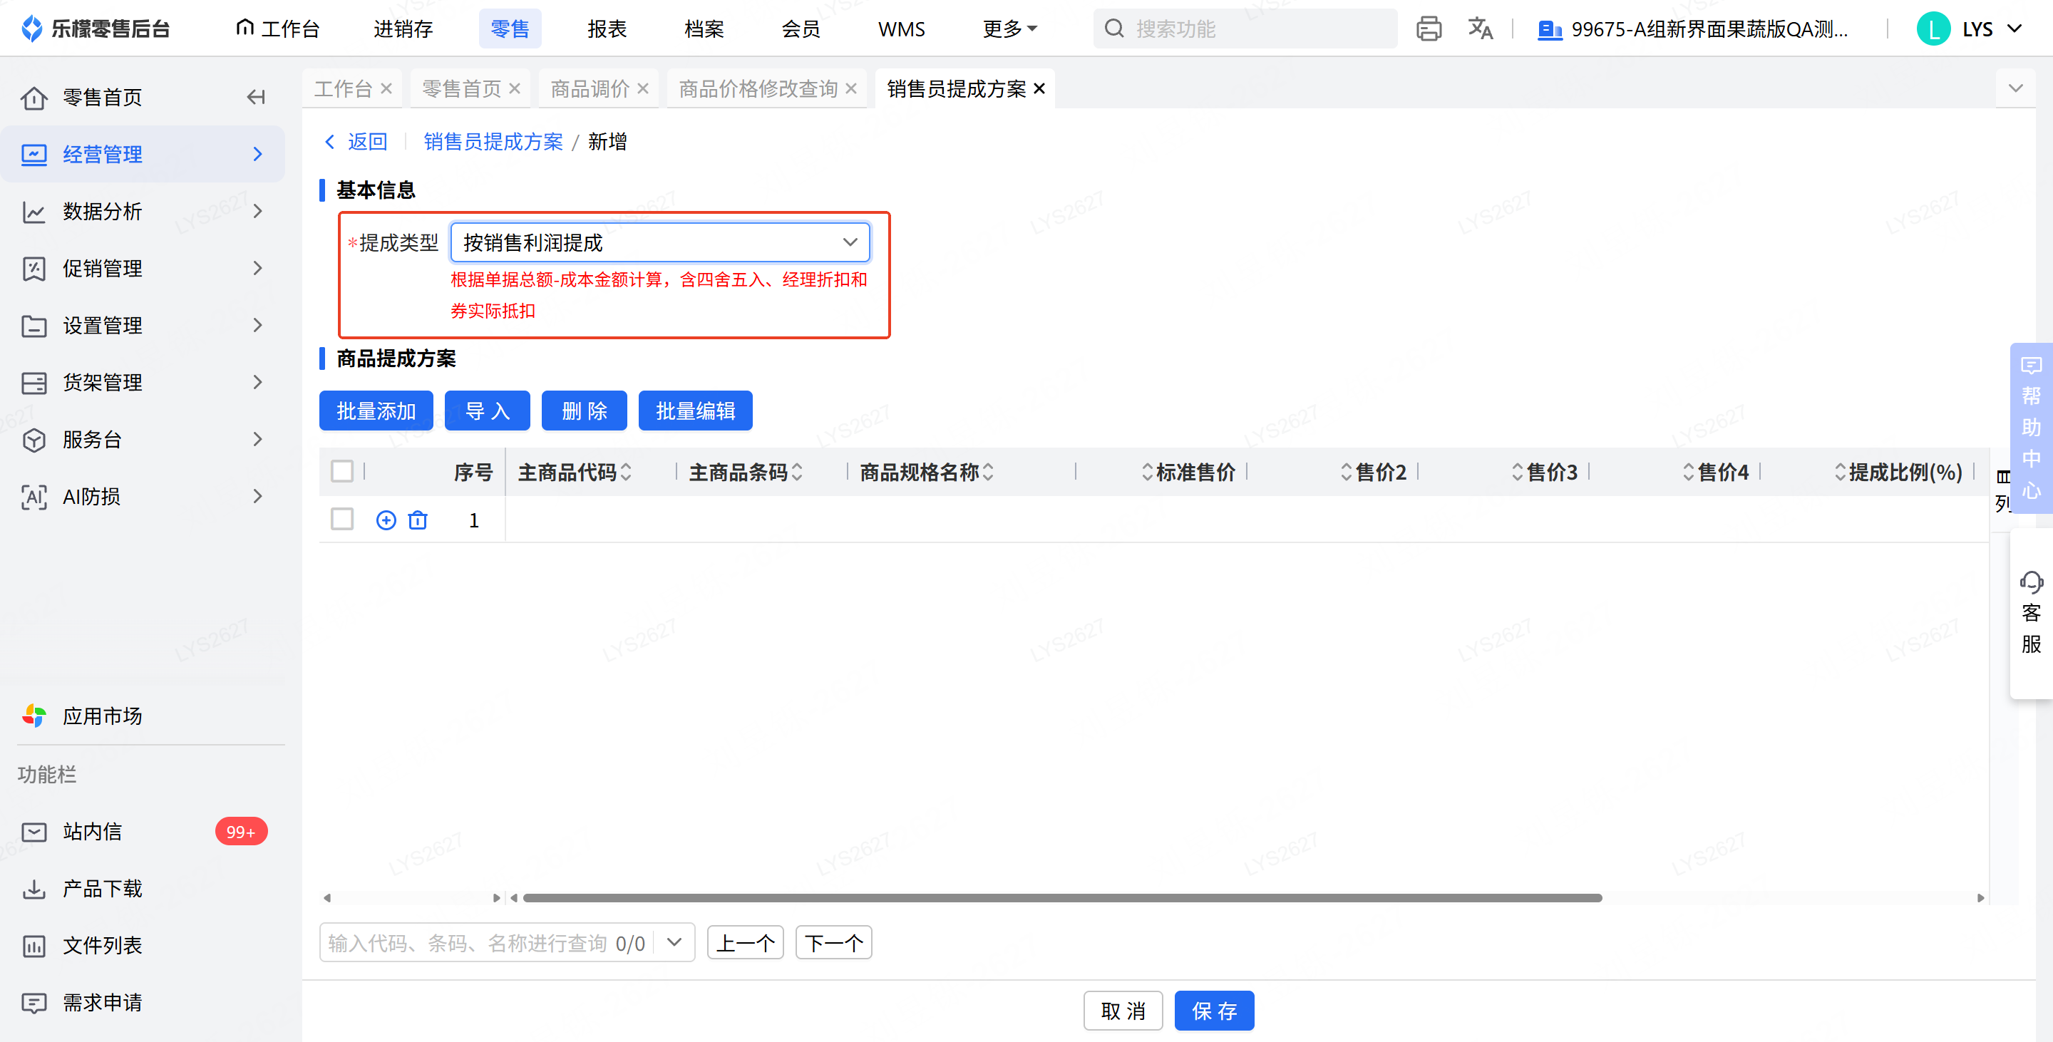
Task: Delete row 1 with the trash icon
Action: [418, 520]
